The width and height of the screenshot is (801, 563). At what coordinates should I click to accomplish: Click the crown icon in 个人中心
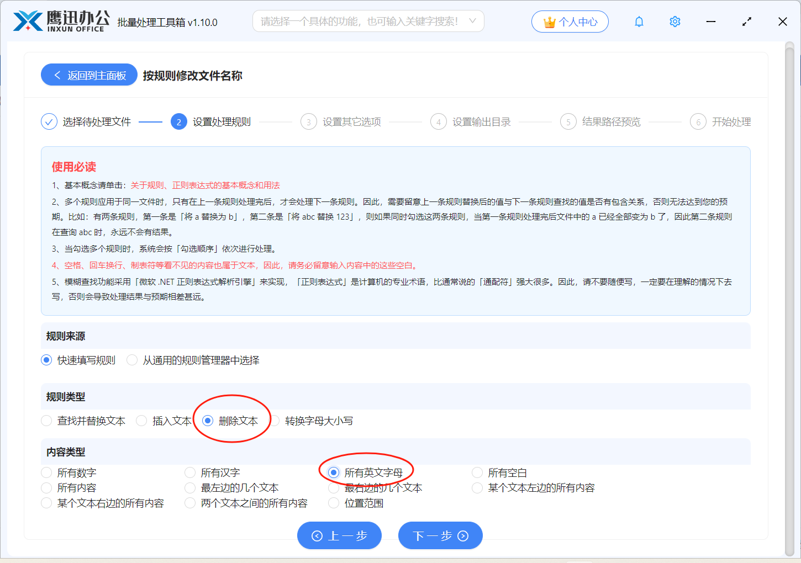pyautogui.click(x=549, y=22)
